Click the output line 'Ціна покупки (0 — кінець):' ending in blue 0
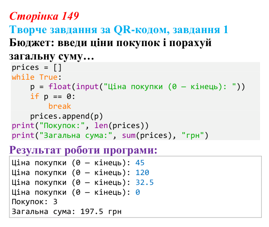Image resolution: width=269 pixels, height=227 pixels. 76,192
